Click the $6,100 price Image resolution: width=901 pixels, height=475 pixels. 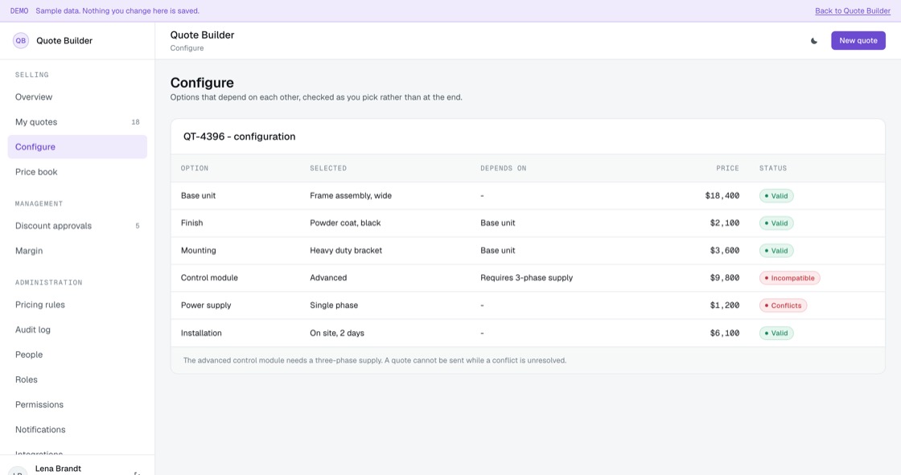click(x=725, y=333)
